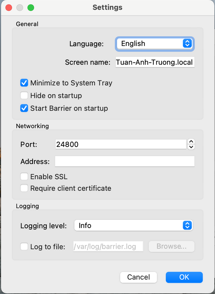This screenshot has height=294, width=215.
Task: Confirm settings with the OK button
Action: click(x=184, y=277)
